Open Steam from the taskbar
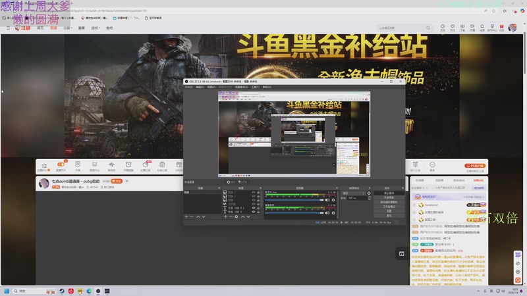 (x=62, y=291)
